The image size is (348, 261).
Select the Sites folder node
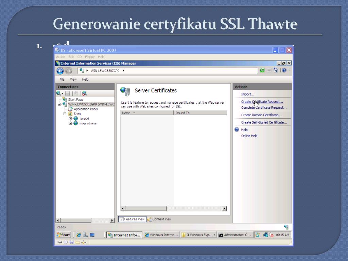point(77,114)
